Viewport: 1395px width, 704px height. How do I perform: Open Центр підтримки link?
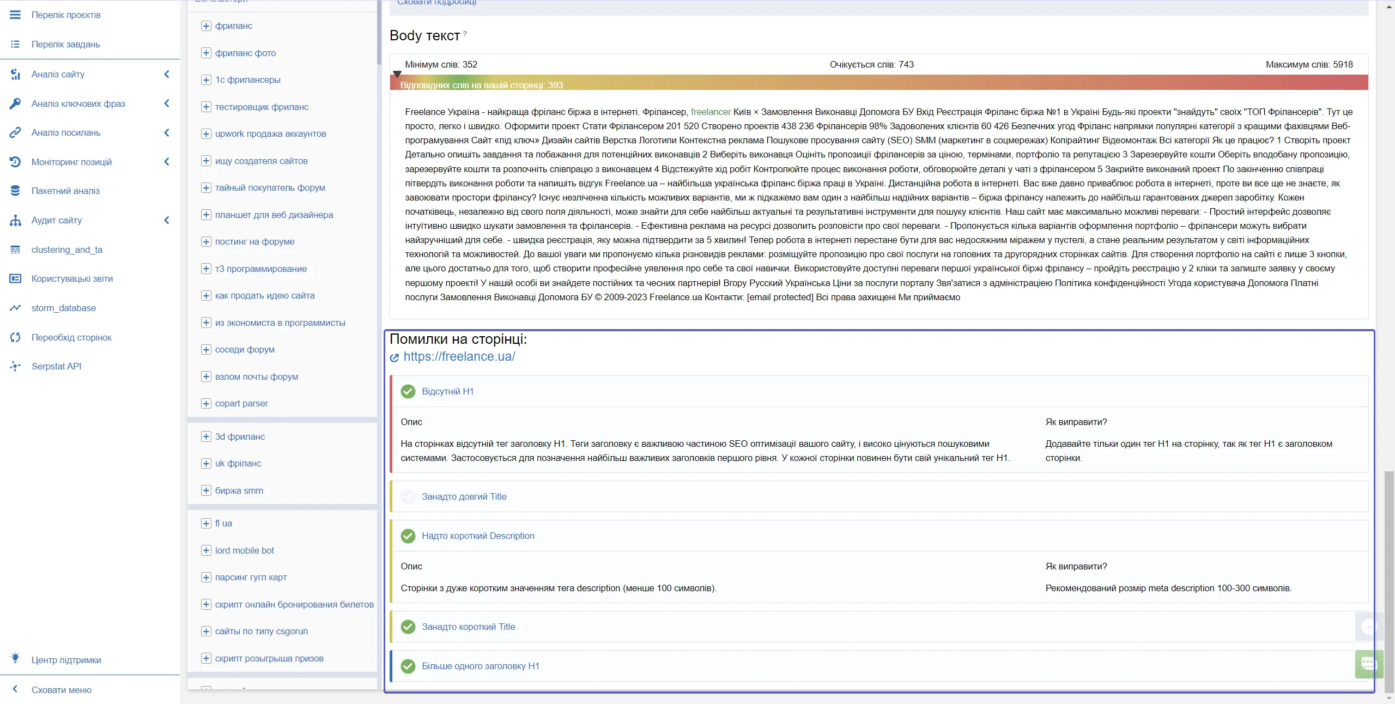coord(66,660)
